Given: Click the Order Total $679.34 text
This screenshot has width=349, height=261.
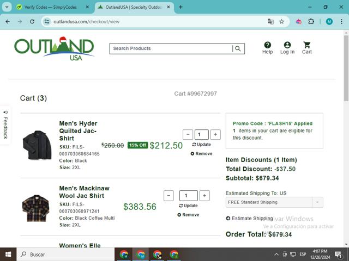Looking at the screenshot, I should click(258, 234).
